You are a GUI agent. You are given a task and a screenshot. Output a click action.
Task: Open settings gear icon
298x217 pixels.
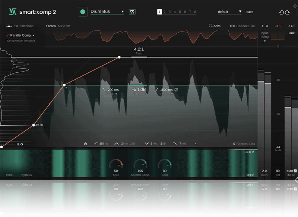pos(295,6)
